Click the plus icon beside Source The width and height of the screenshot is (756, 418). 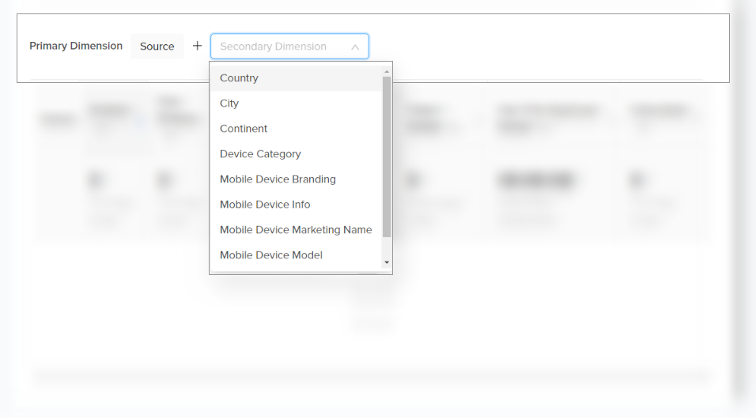pos(198,46)
